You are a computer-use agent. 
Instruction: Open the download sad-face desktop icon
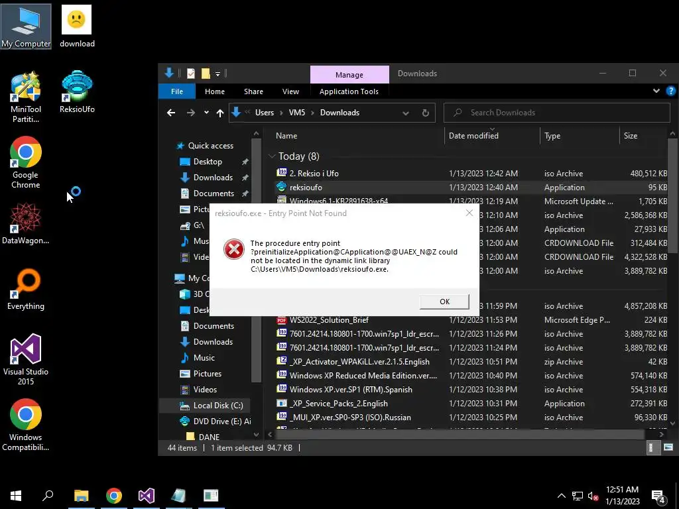click(x=77, y=27)
